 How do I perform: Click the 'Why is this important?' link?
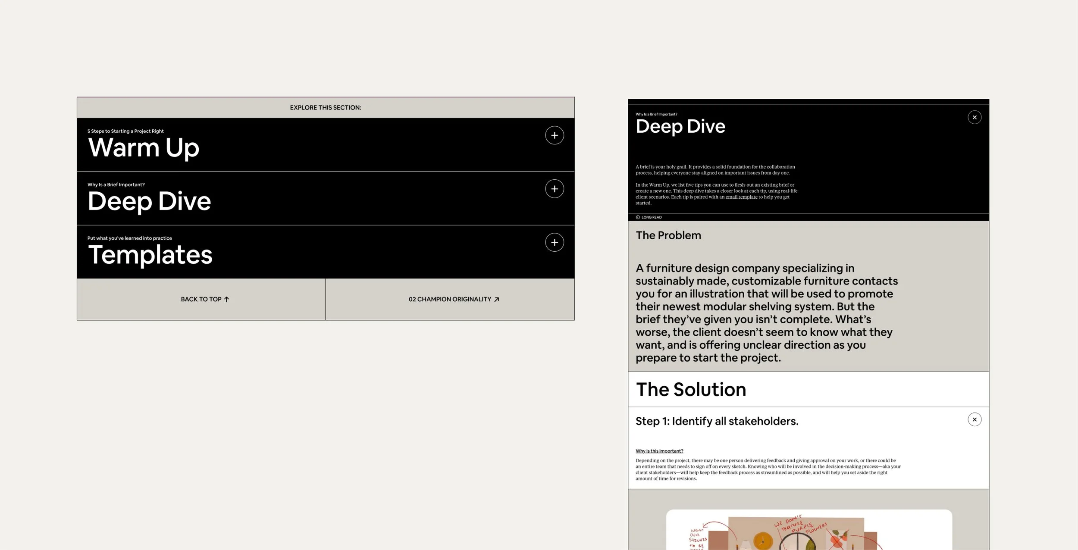click(659, 451)
